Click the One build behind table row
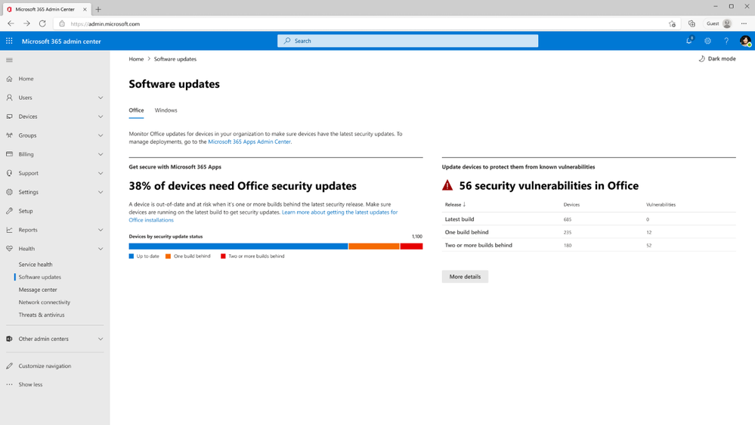 click(589, 232)
